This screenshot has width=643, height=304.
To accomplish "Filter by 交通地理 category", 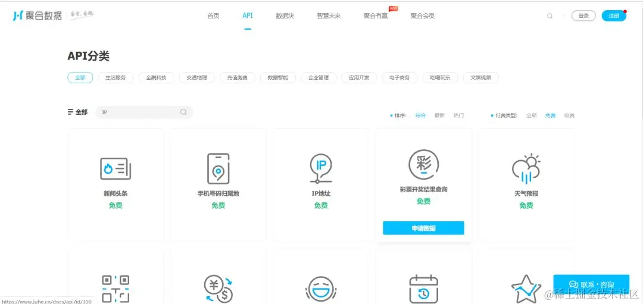I will [197, 77].
